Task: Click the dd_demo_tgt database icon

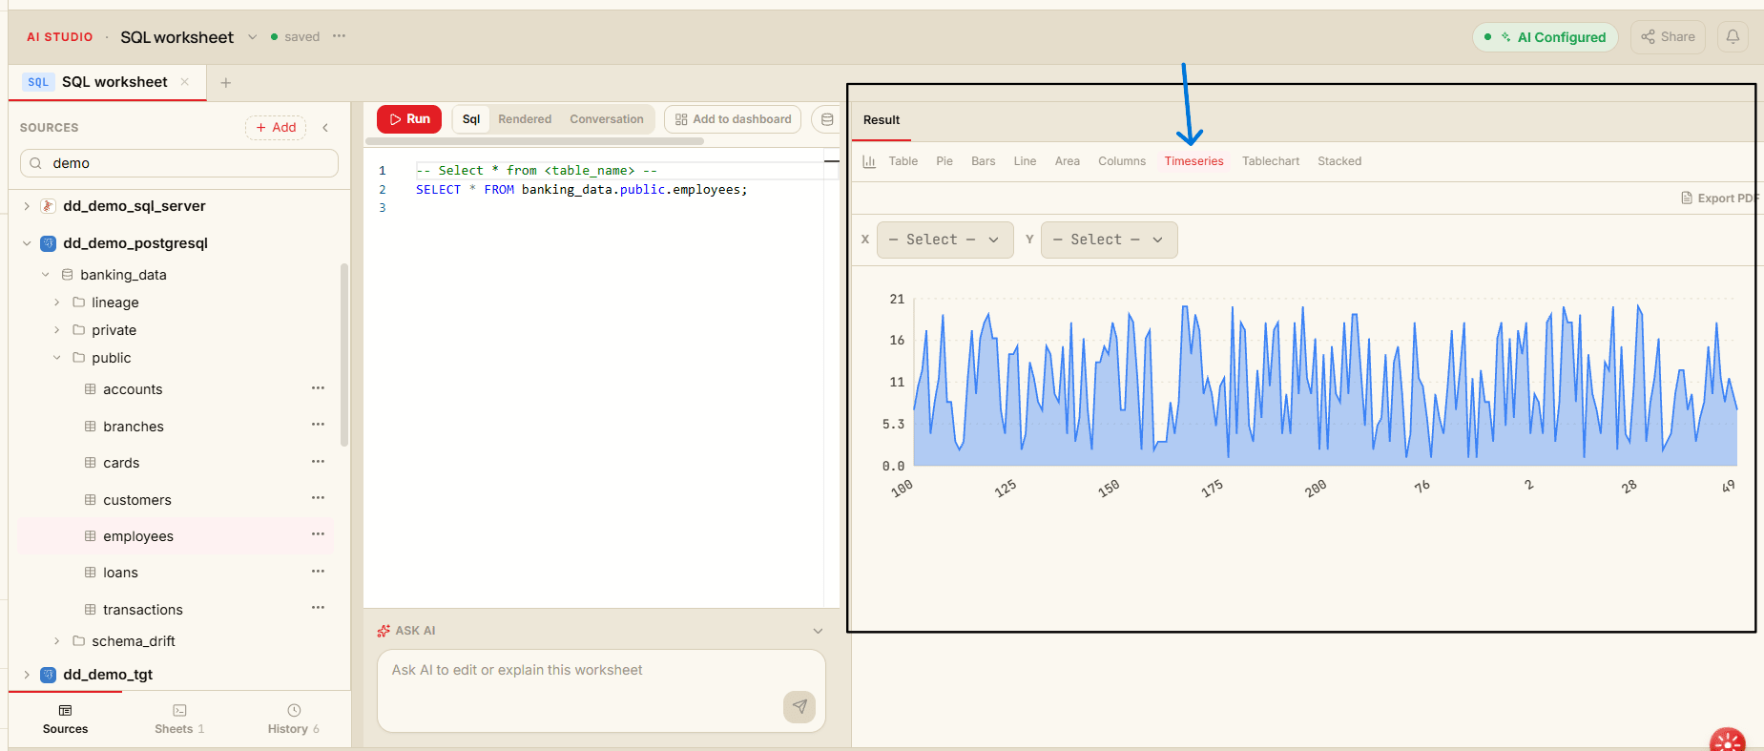Action: (x=49, y=675)
